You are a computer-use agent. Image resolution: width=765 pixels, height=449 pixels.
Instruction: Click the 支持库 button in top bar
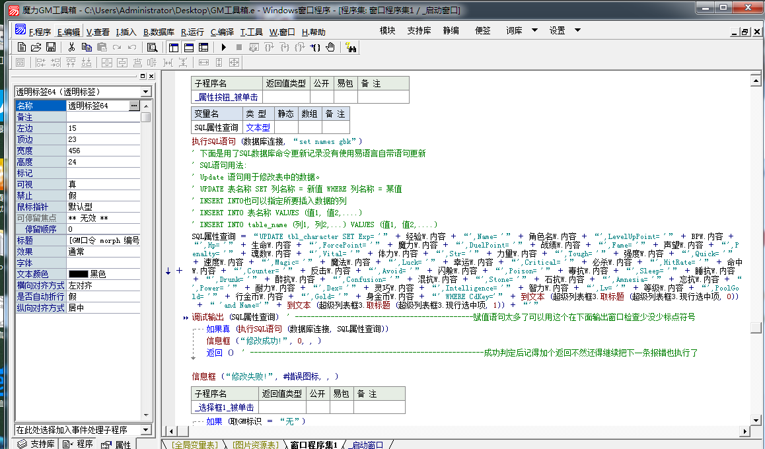[419, 30]
